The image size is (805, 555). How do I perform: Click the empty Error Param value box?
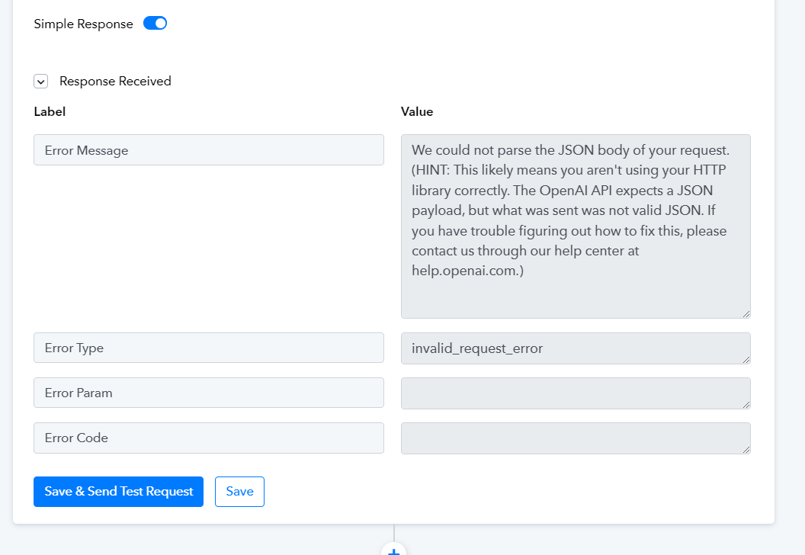[x=576, y=393]
